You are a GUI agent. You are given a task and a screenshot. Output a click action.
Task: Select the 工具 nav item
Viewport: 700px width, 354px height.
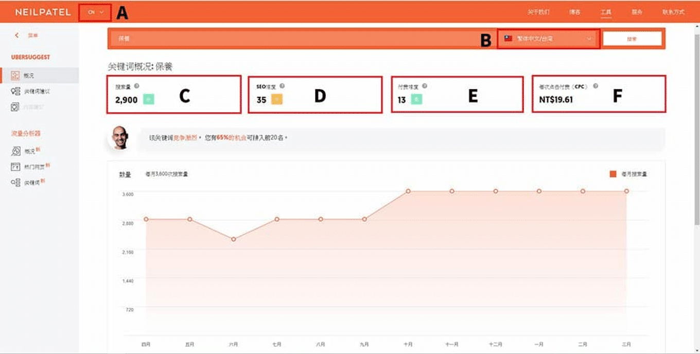coord(606,12)
